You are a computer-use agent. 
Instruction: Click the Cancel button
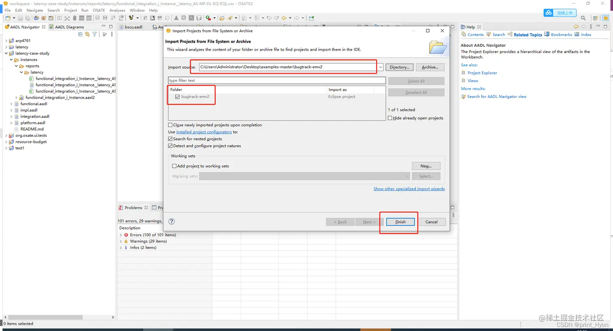[x=431, y=222]
